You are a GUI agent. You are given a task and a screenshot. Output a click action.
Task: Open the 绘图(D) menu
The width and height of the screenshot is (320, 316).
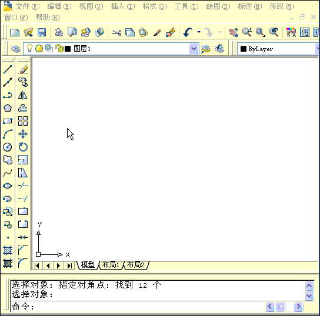click(218, 6)
